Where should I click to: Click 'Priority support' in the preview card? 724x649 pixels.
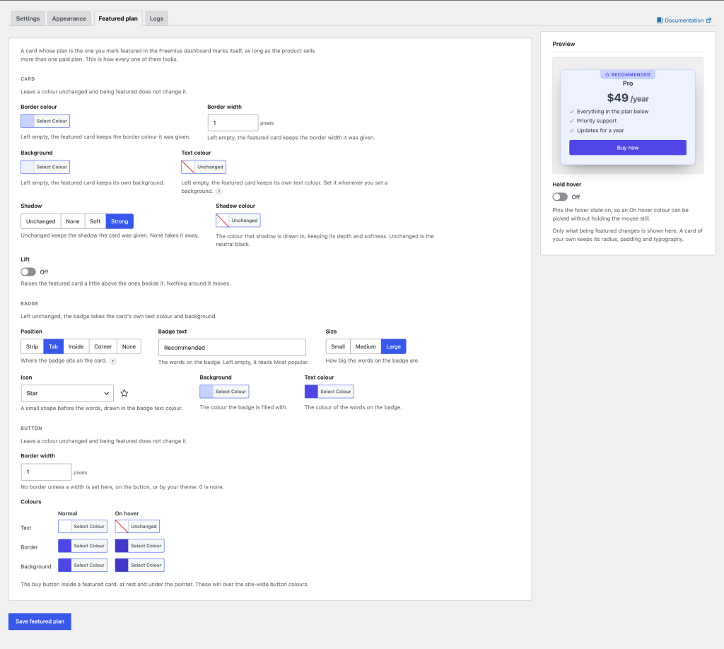[596, 121]
